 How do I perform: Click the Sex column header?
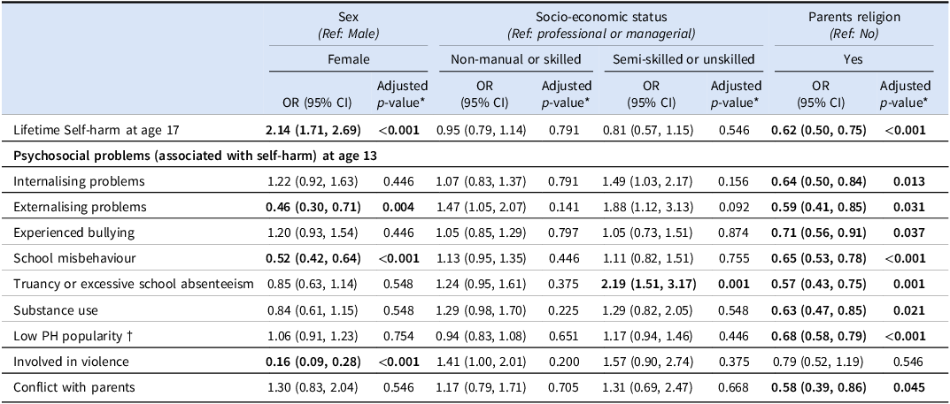point(348,17)
